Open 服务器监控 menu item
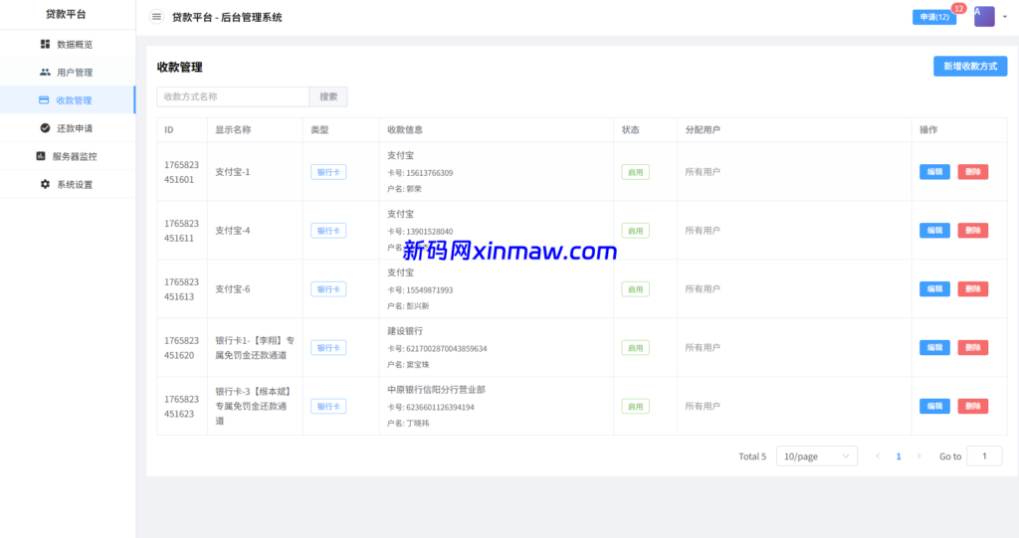Viewport: 1019px width, 538px height. (68, 156)
